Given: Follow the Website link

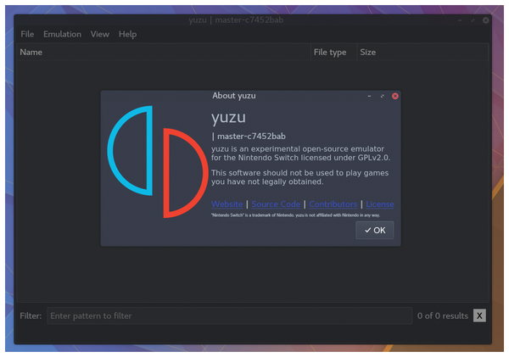Looking at the screenshot, I should 227,204.
